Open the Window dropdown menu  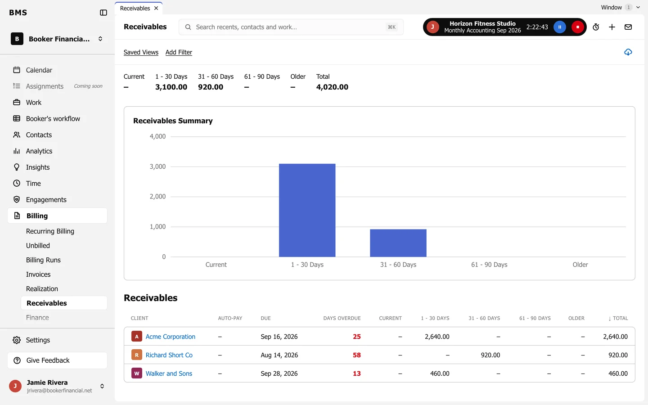click(x=621, y=7)
